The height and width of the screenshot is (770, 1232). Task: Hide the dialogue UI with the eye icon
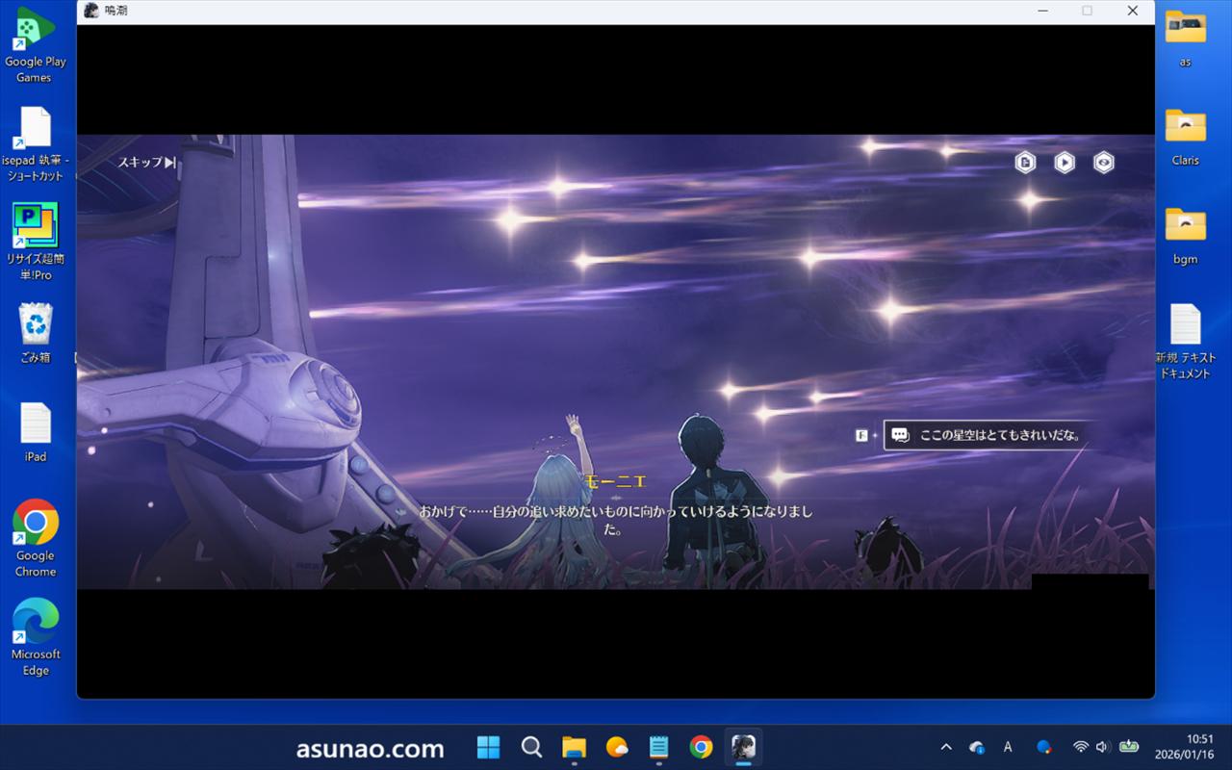(1103, 163)
